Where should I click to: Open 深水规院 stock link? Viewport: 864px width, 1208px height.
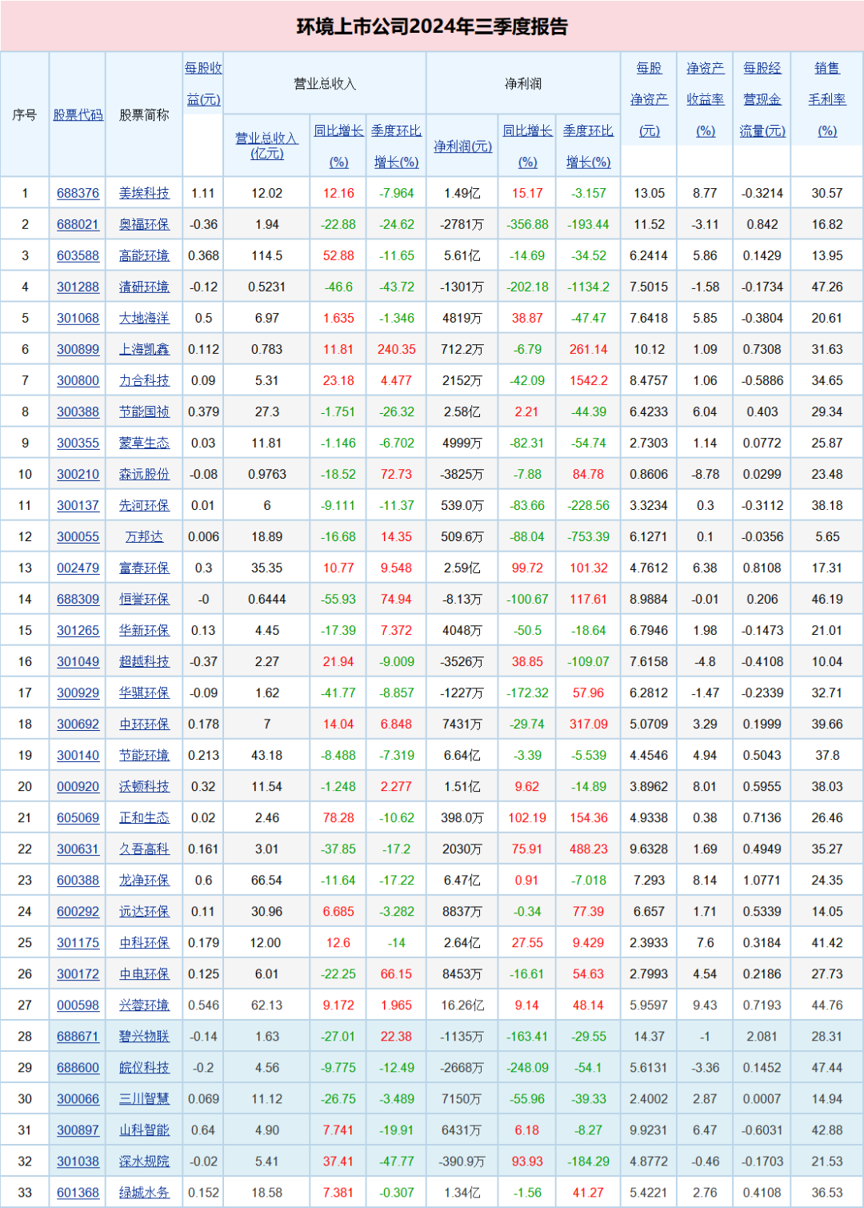click(144, 1161)
